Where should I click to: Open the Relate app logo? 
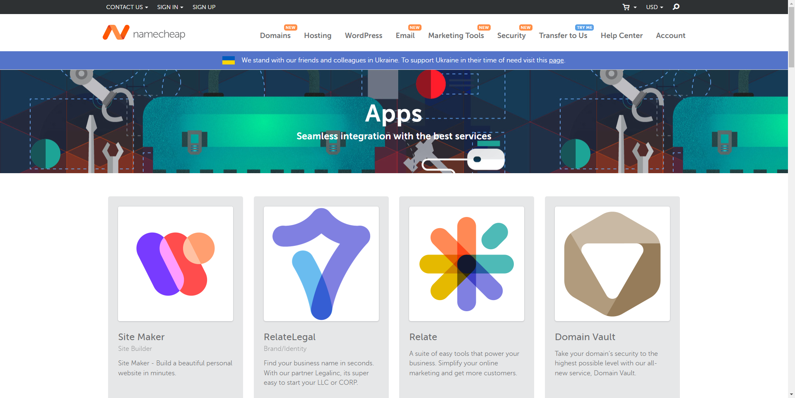click(x=467, y=264)
